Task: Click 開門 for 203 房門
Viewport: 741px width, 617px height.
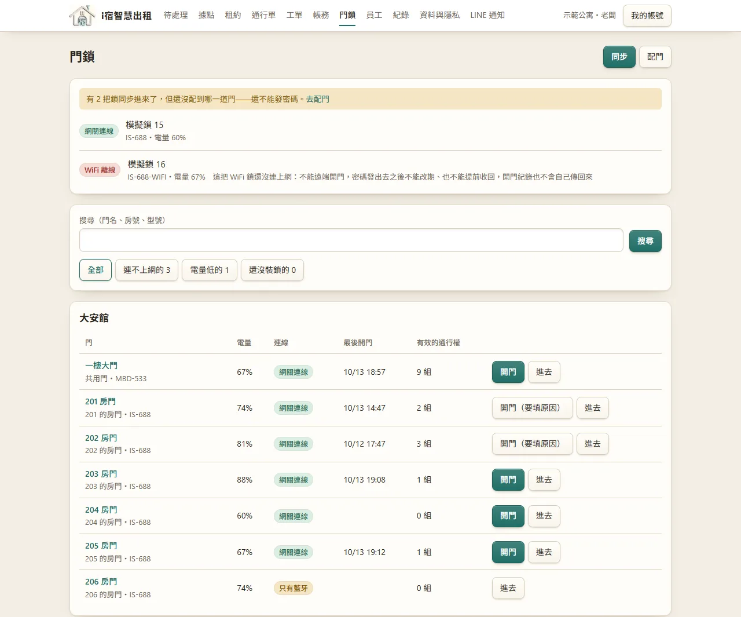Action: (x=508, y=480)
